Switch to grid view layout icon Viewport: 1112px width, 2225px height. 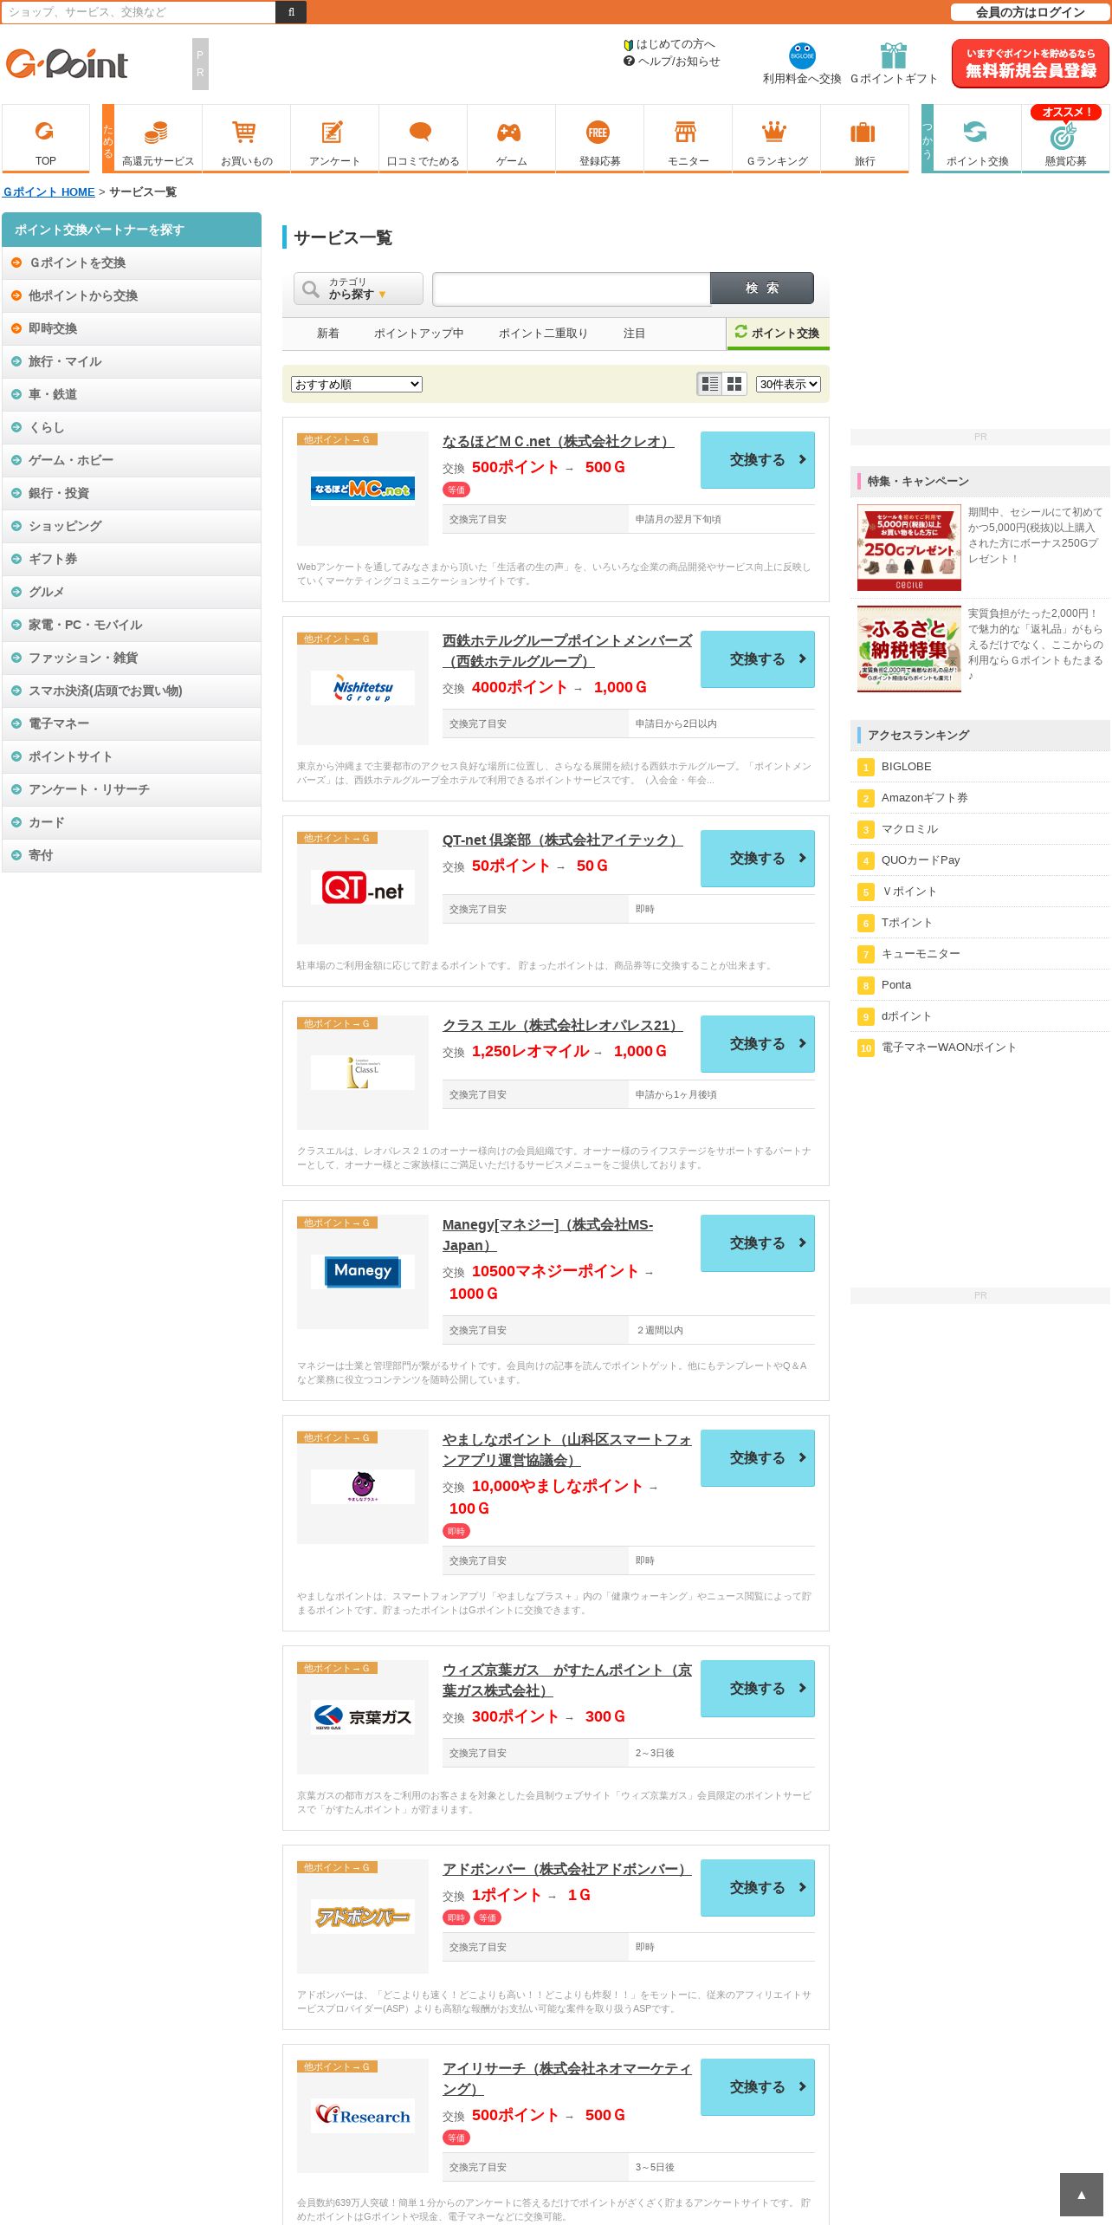(734, 384)
